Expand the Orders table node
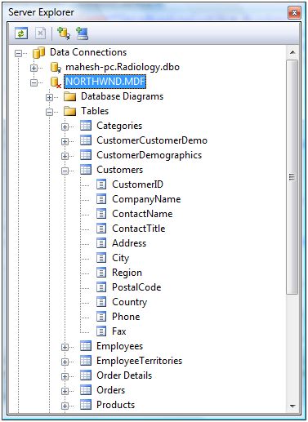The height and width of the screenshot is (422, 308). [x=65, y=391]
